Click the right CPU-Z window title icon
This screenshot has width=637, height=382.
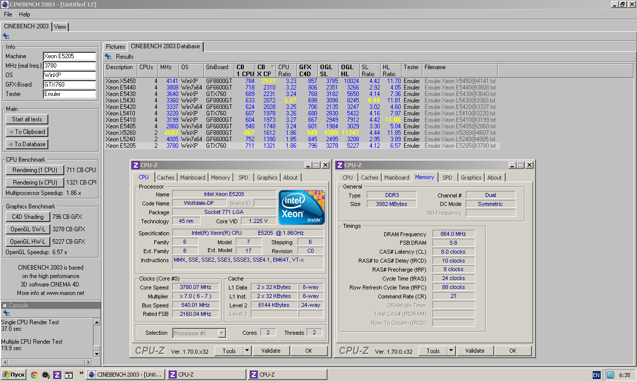pyautogui.click(x=339, y=165)
